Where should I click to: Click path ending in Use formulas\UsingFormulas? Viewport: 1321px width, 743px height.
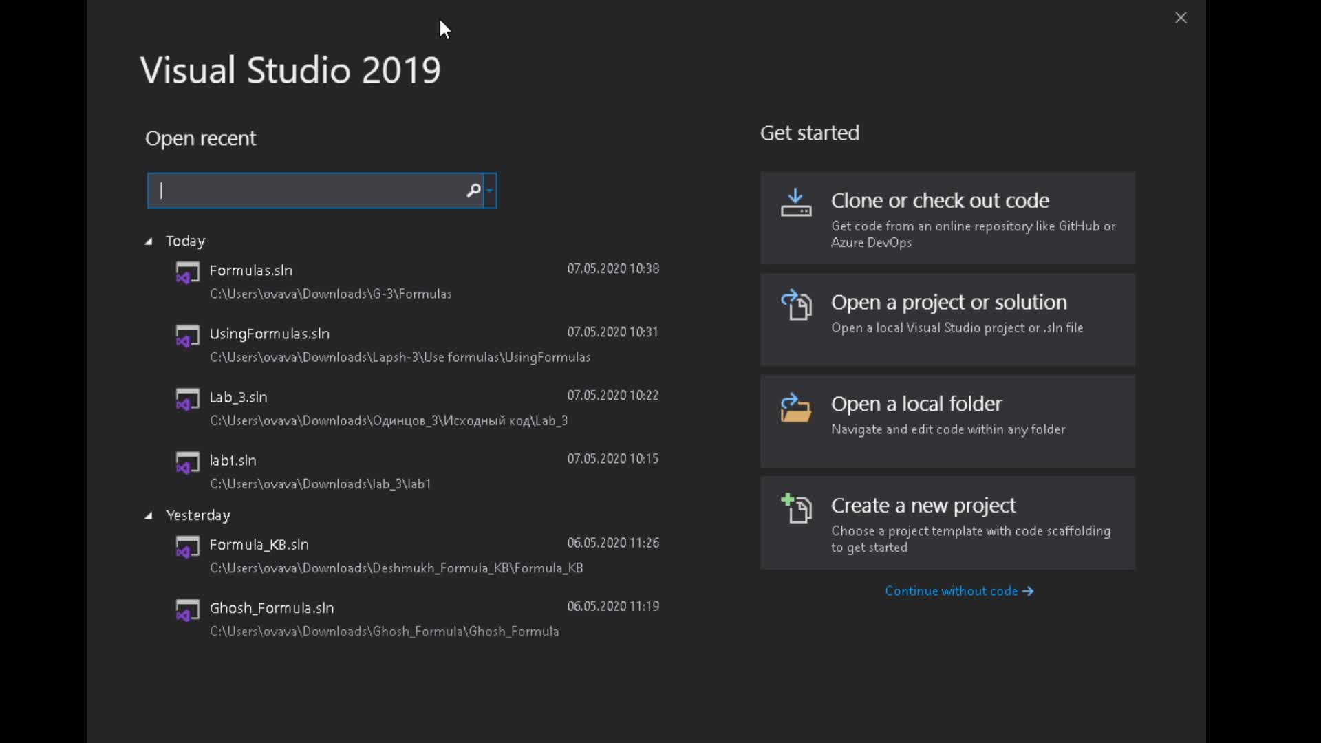400,357
